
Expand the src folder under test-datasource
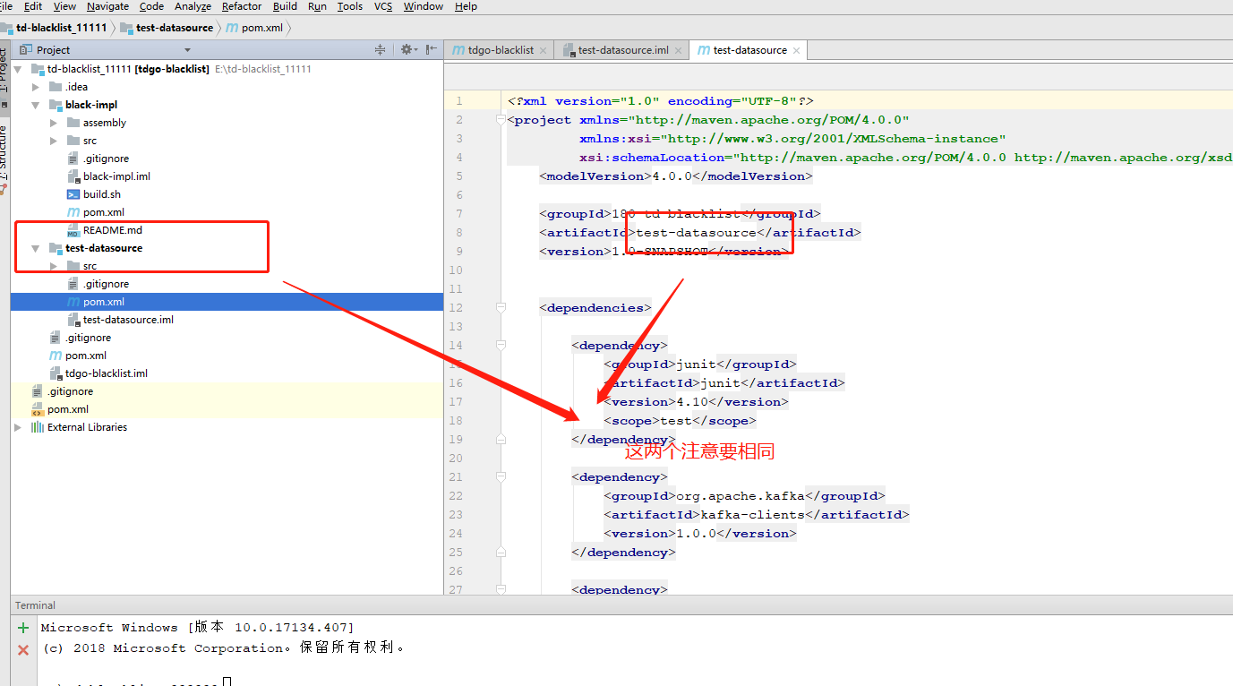(x=52, y=265)
